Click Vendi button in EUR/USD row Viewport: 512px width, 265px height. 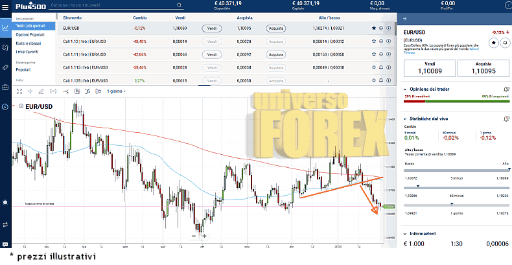coord(211,29)
